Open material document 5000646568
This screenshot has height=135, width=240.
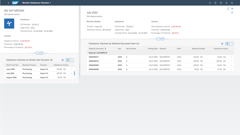pyautogui.click(x=94, y=69)
